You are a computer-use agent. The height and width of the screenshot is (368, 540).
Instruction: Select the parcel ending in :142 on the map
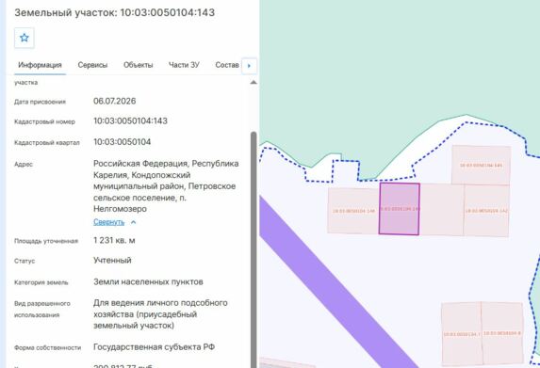(486, 211)
